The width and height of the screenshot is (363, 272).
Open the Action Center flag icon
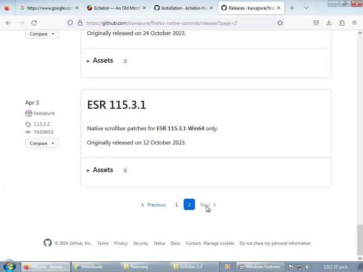coord(291,267)
